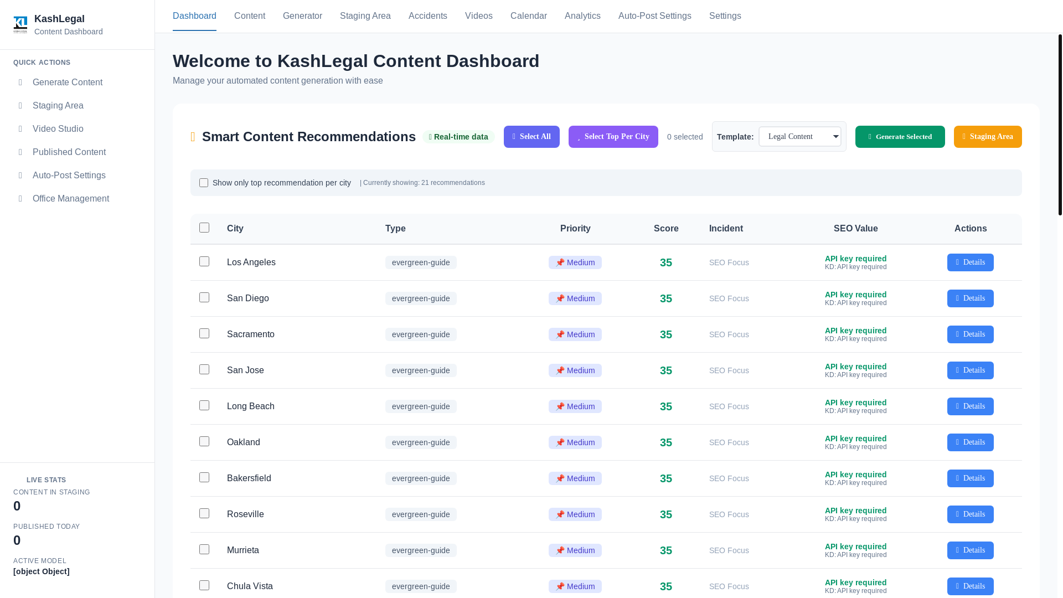Open the Legal Content template dropdown
The width and height of the screenshot is (1063, 598).
click(799, 137)
